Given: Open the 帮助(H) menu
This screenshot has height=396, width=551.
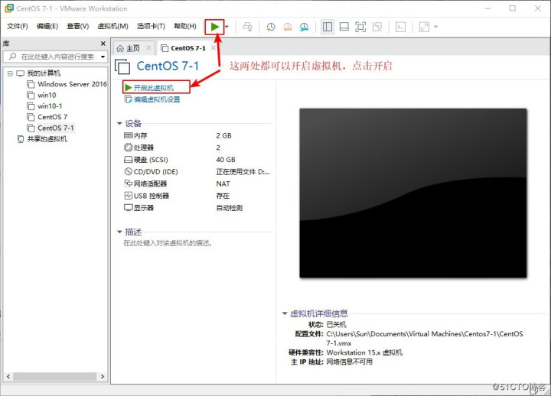Looking at the screenshot, I should tap(185, 26).
